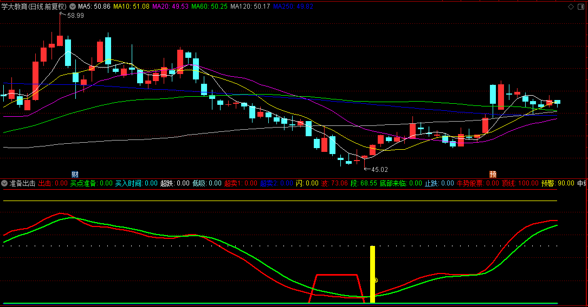Screen dimensions: 588x307
Task: Click the 底部来临: 0.00 value
Action: (401, 183)
